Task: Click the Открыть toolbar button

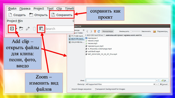Action: 38,15
